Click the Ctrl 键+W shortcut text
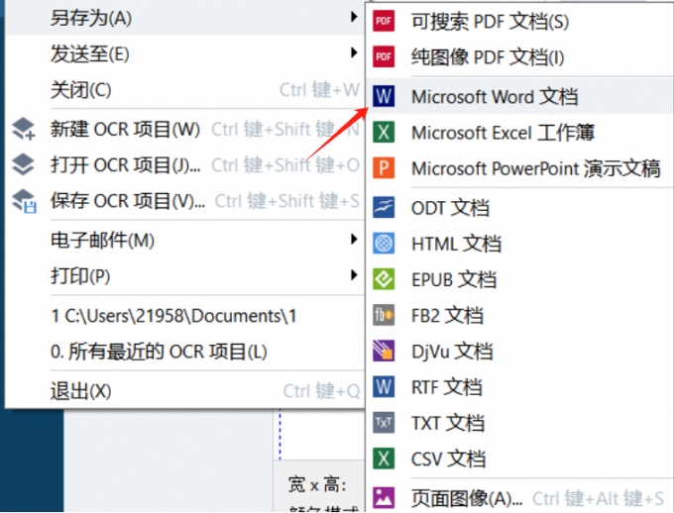This screenshot has height=513, width=674. (x=319, y=90)
